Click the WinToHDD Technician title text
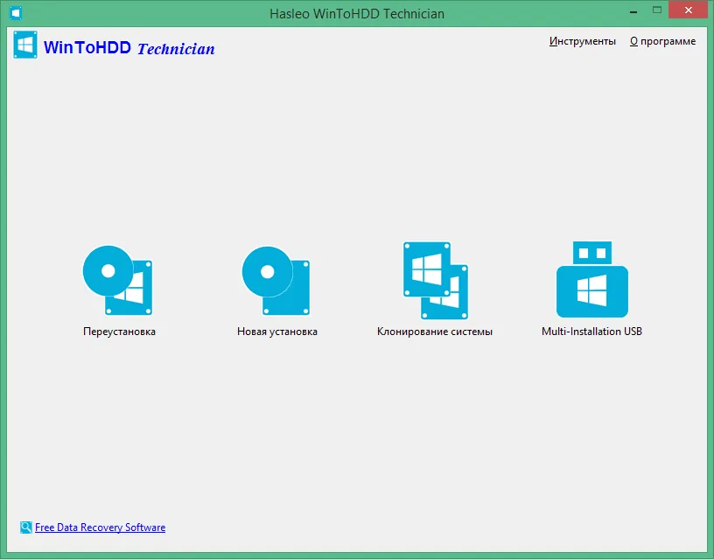Screen dimensions: 714x559 (129, 48)
